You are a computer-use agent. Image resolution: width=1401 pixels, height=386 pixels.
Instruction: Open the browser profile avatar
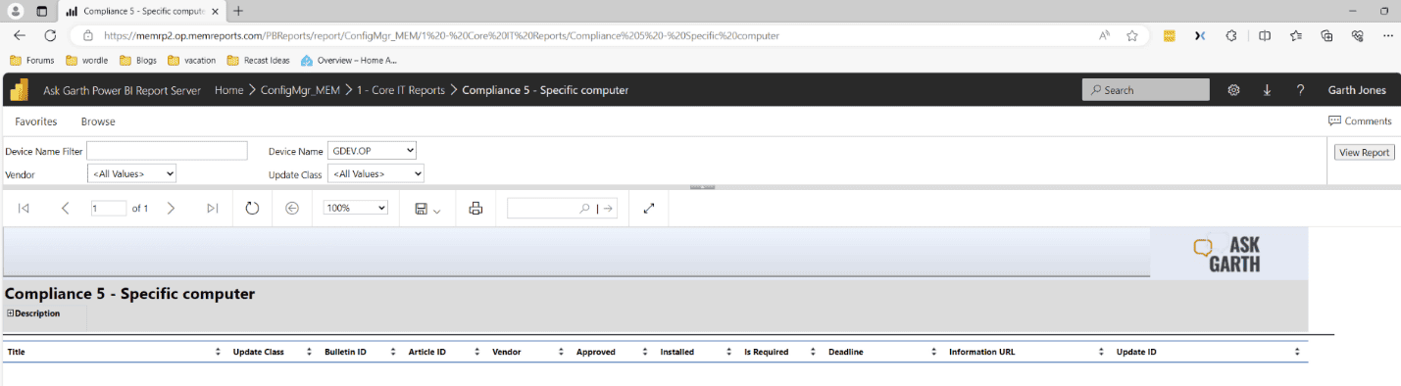click(x=16, y=11)
